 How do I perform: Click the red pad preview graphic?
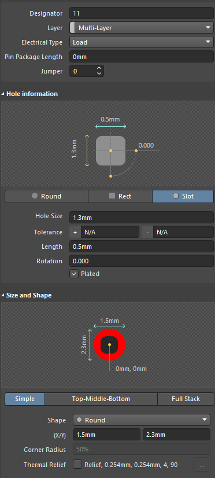109,345
